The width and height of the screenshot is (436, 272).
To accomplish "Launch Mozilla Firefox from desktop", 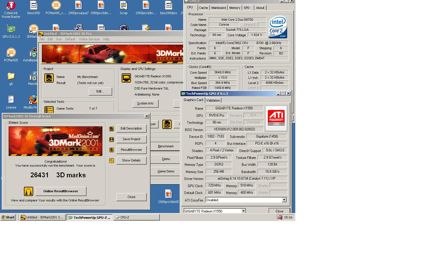I will pos(32,102).
